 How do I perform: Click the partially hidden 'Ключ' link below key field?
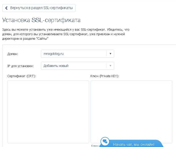pos(95,146)
